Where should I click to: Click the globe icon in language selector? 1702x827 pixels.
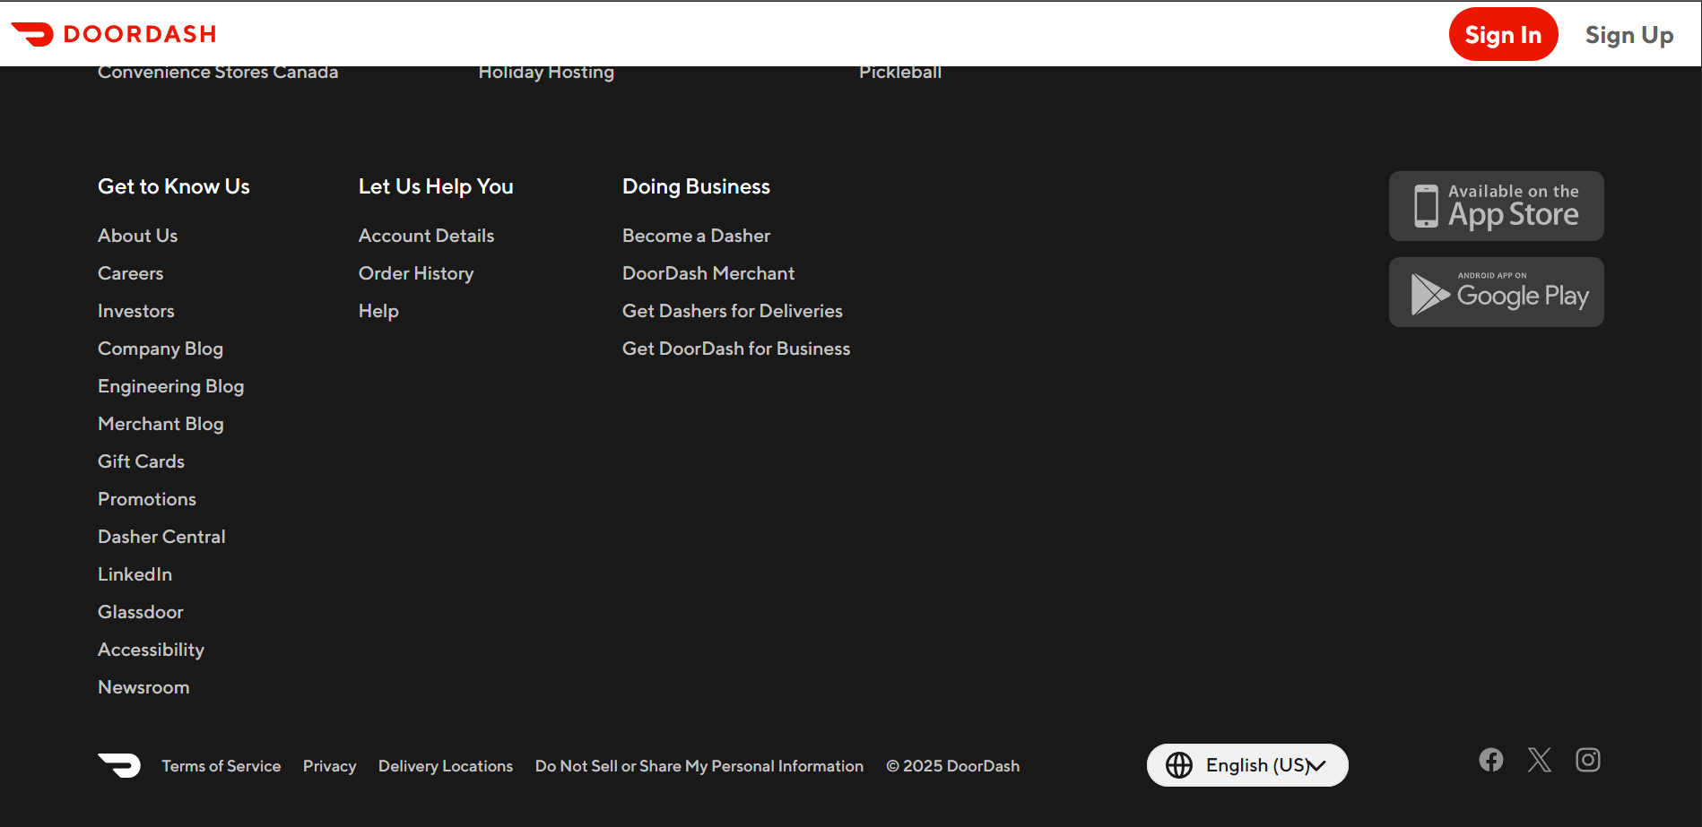click(1178, 765)
